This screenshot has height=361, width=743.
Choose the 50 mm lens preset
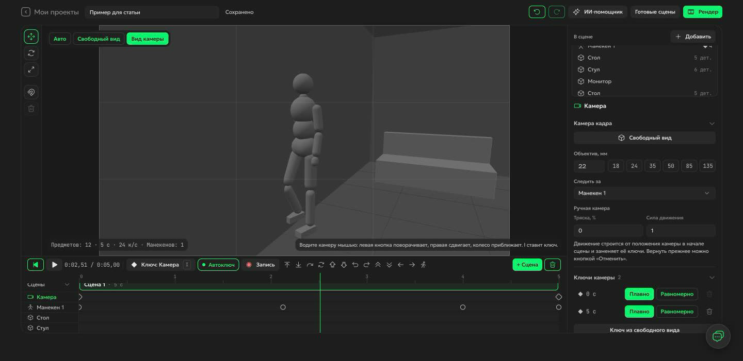(x=671, y=166)
